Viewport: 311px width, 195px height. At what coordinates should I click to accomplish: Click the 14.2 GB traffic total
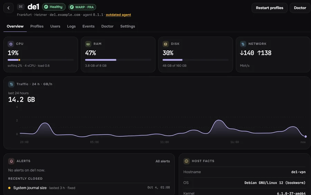(x=21, y=100)
